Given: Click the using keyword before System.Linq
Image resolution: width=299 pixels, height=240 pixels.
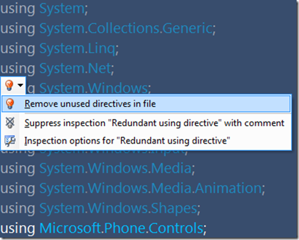Looking at the screenshot, I should 17,49.
